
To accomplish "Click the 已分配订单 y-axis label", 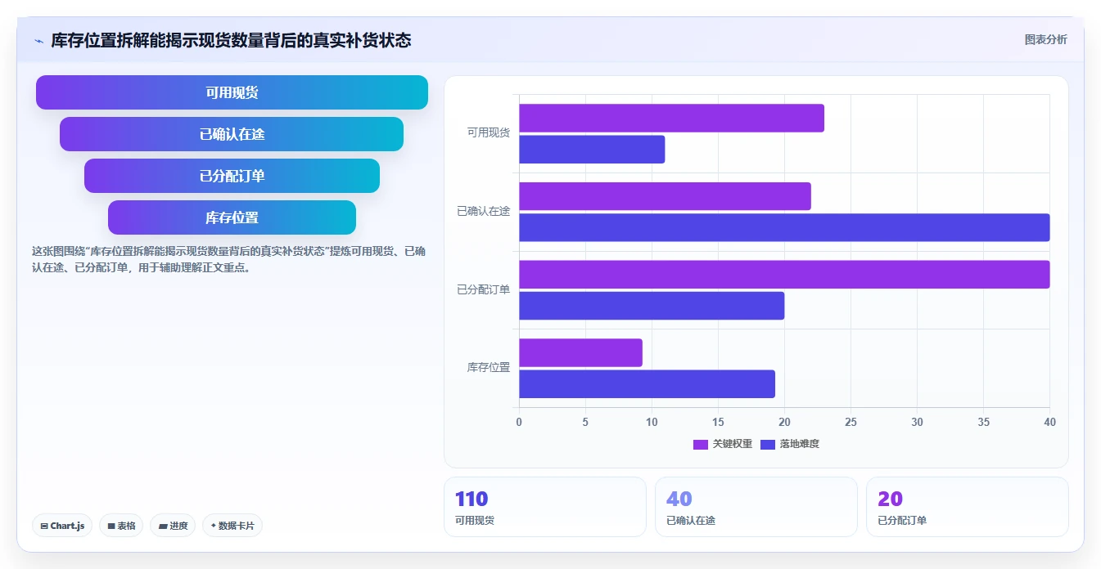I will pyautogui.click(x=484, y=289).
